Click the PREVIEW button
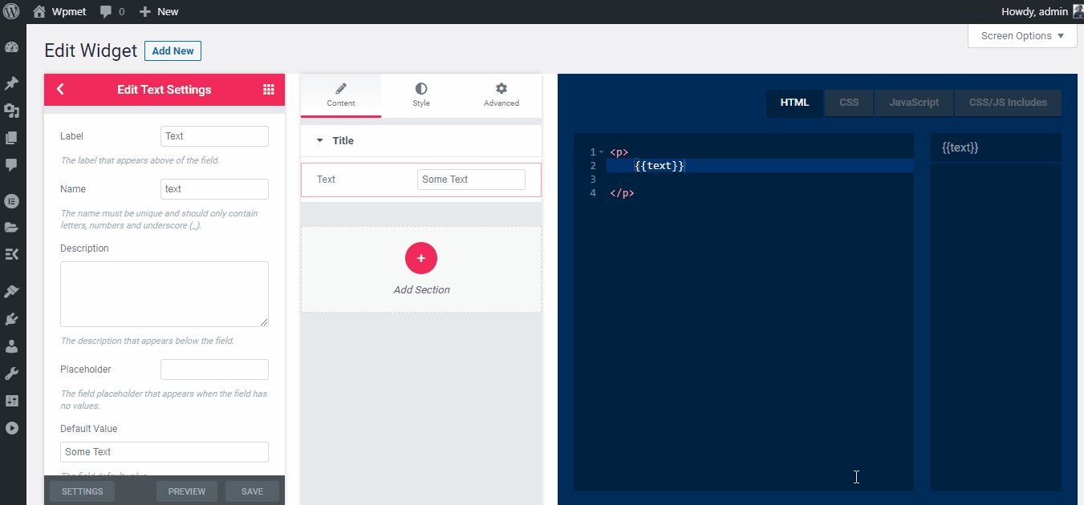1084x505 pixels. [x=187, y=491]
